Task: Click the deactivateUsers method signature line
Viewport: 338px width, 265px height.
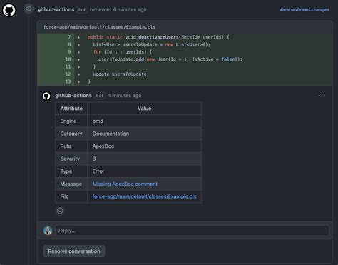Action: click(x=158, y=37)
